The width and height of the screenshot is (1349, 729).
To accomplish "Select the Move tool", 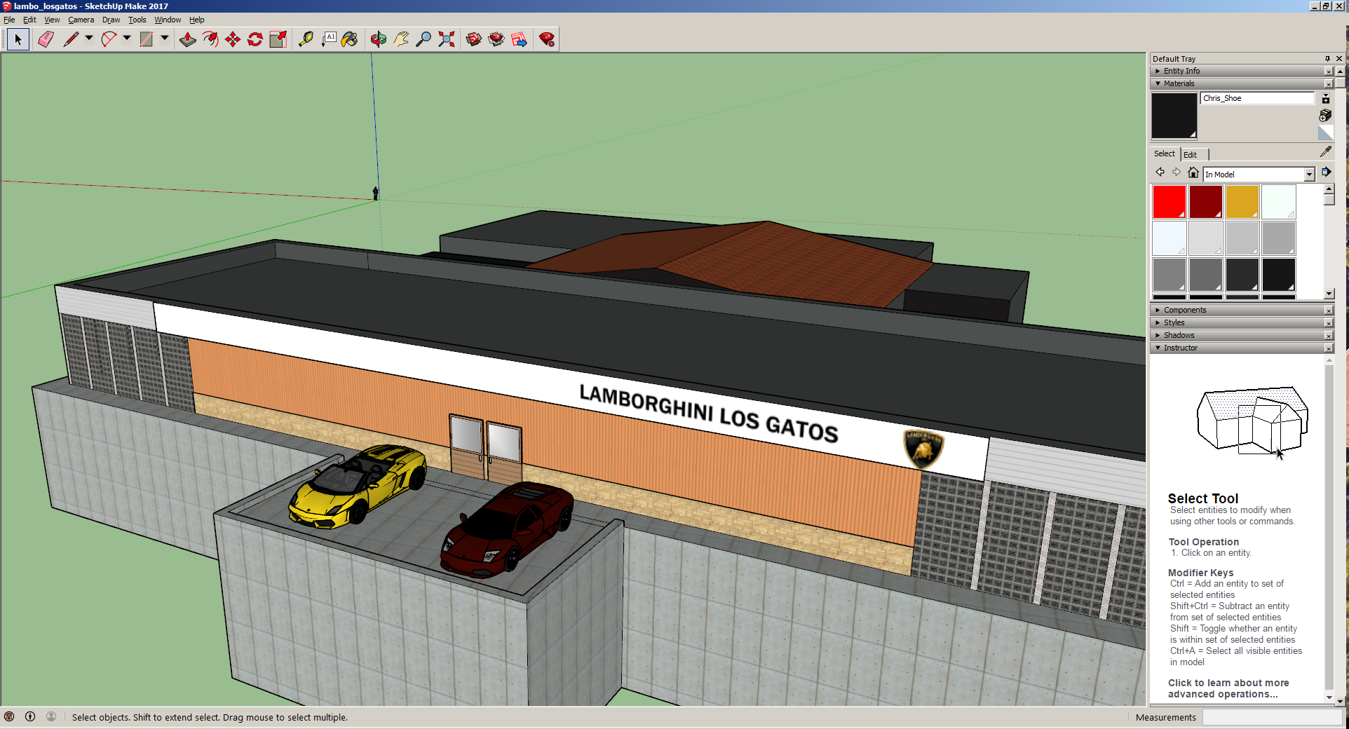I will [233, 39].
